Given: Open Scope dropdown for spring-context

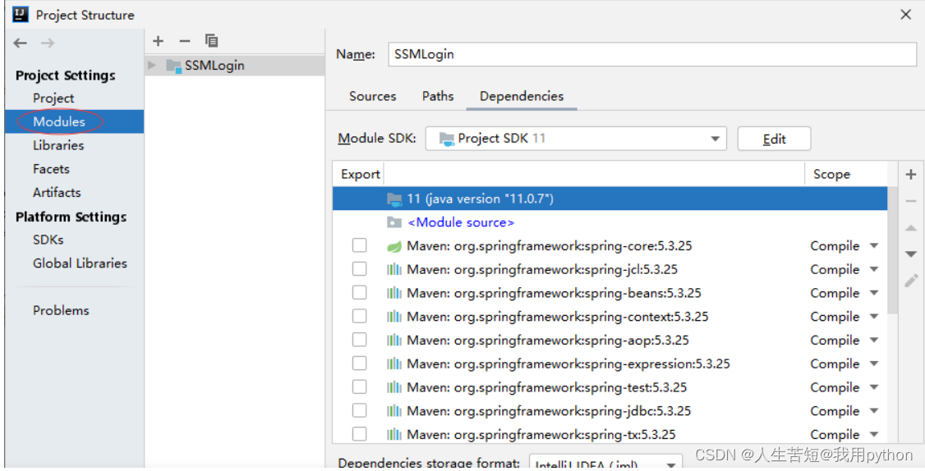Looking at the screenshot, I should (x=874, y=317).
